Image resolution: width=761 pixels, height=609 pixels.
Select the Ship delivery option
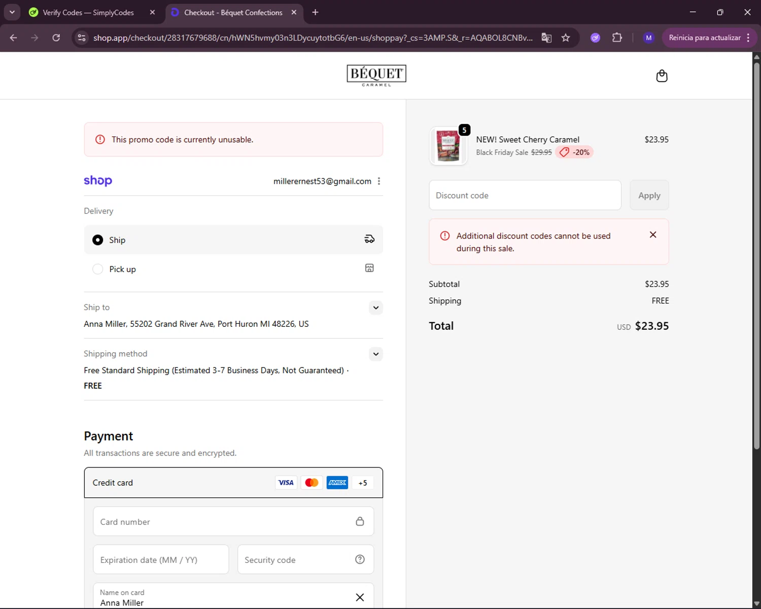[233, 240]
